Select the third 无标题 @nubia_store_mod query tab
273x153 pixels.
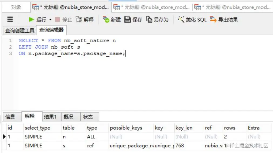coord(233,7)
